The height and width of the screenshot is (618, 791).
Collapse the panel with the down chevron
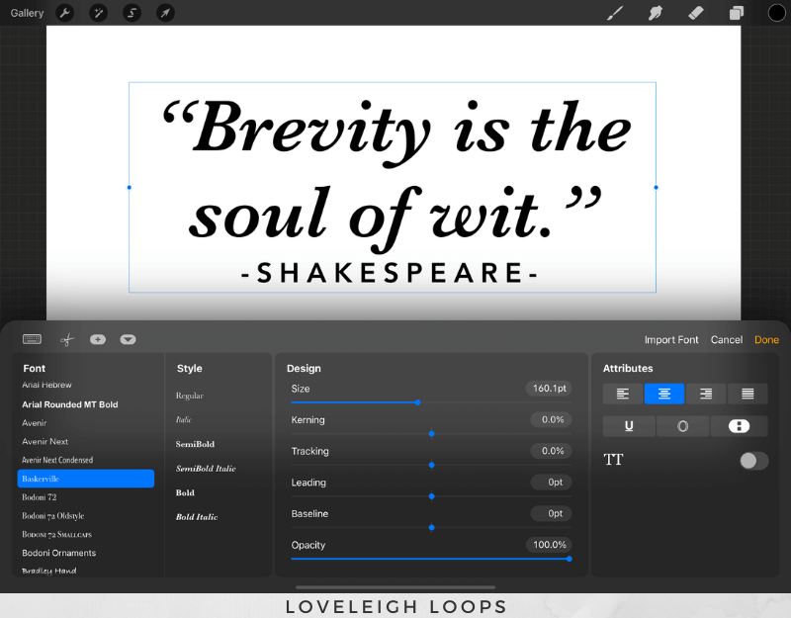click(x=128, y=339)
